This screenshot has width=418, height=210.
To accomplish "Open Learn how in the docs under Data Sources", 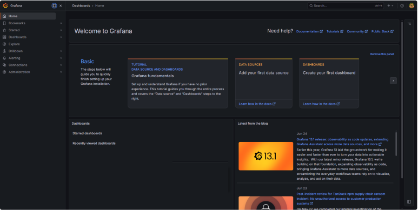I will tap(257, 104).
